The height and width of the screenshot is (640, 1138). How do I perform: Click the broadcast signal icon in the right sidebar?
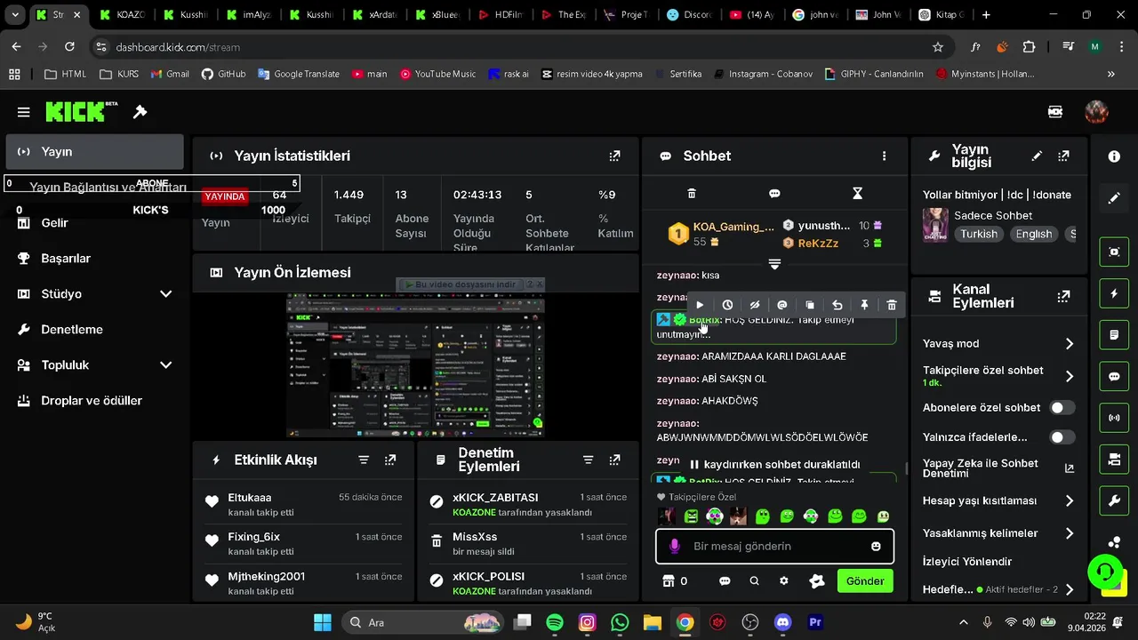click(x=1114, y=418)
